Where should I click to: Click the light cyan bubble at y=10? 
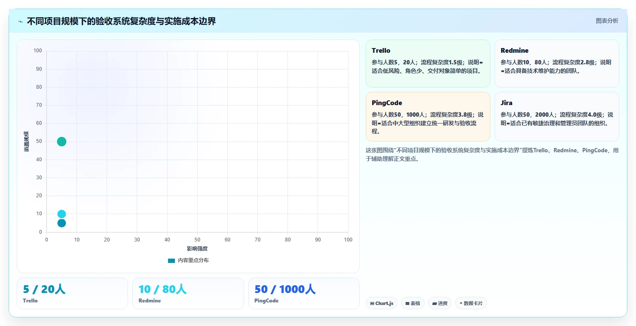click(x=61, y=214)
